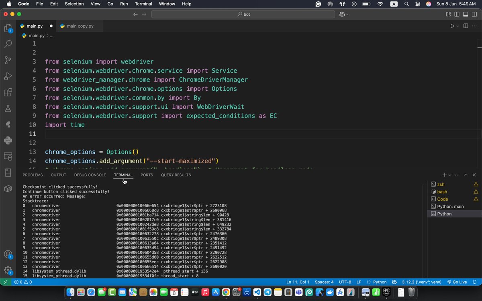Image resolution: width=482 pixels, height=301 pixels.
Task: Open editor More Actions ellipsis menu
Action: (x=475, y=26)
